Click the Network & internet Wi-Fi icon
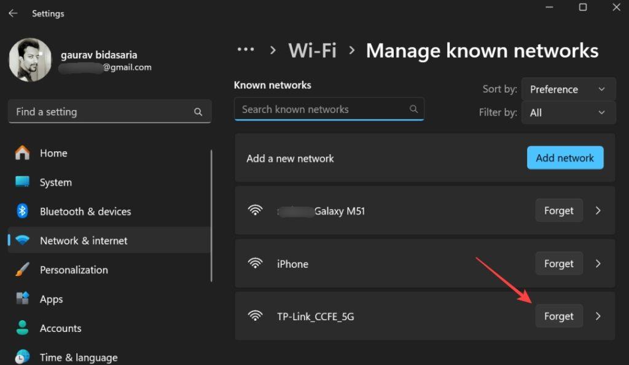The width and height of the screenshot is (629, 365). 23,240
